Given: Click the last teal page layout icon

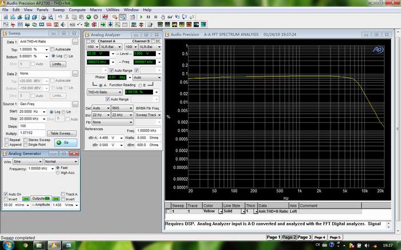Looking at the screenshot, I should tap(203, 25).
